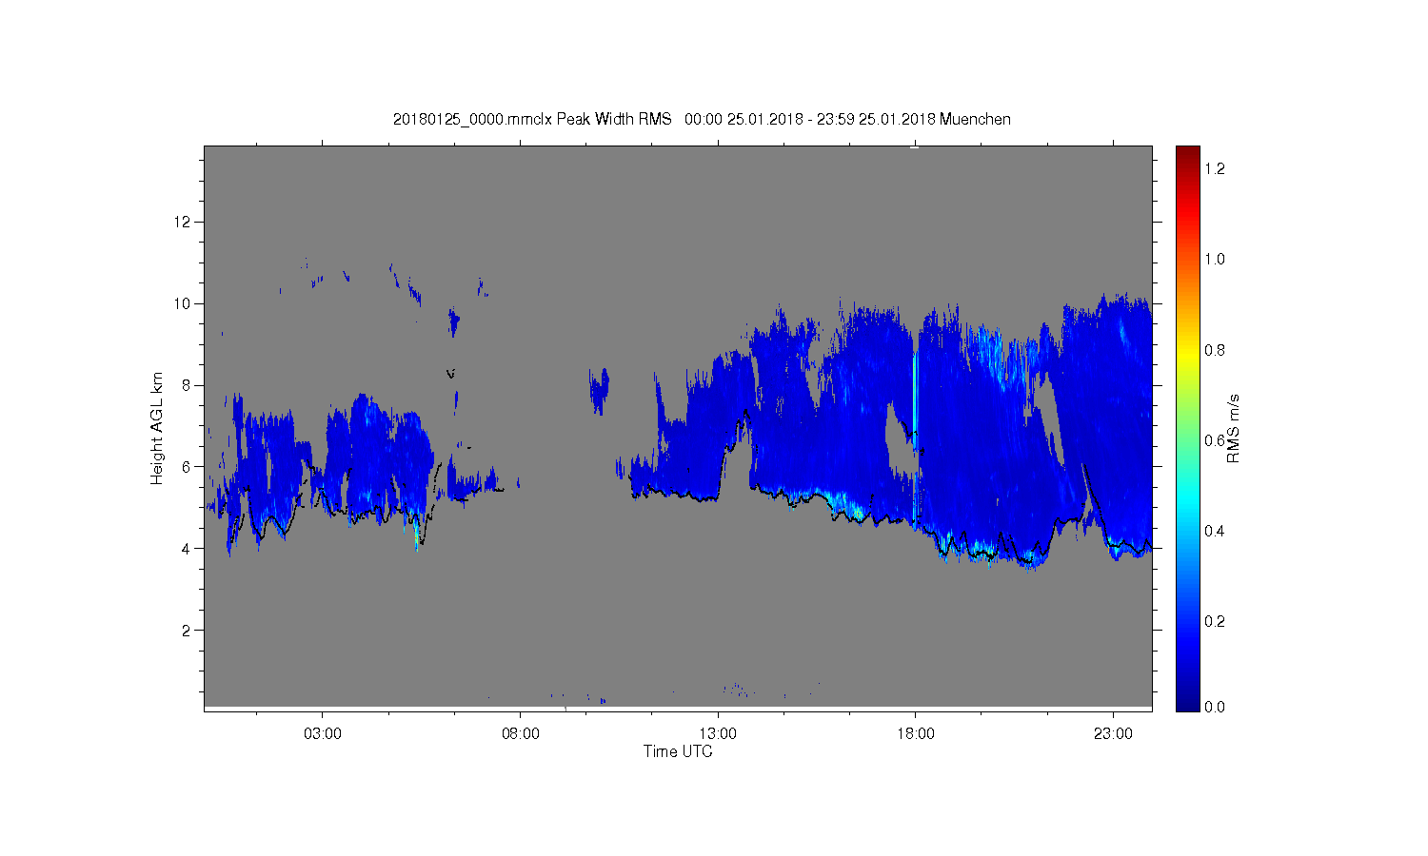This screenshot has height=856, width=1428.
Task: Click the colorbar value 1.2 label
Action: coord(1214,168)
